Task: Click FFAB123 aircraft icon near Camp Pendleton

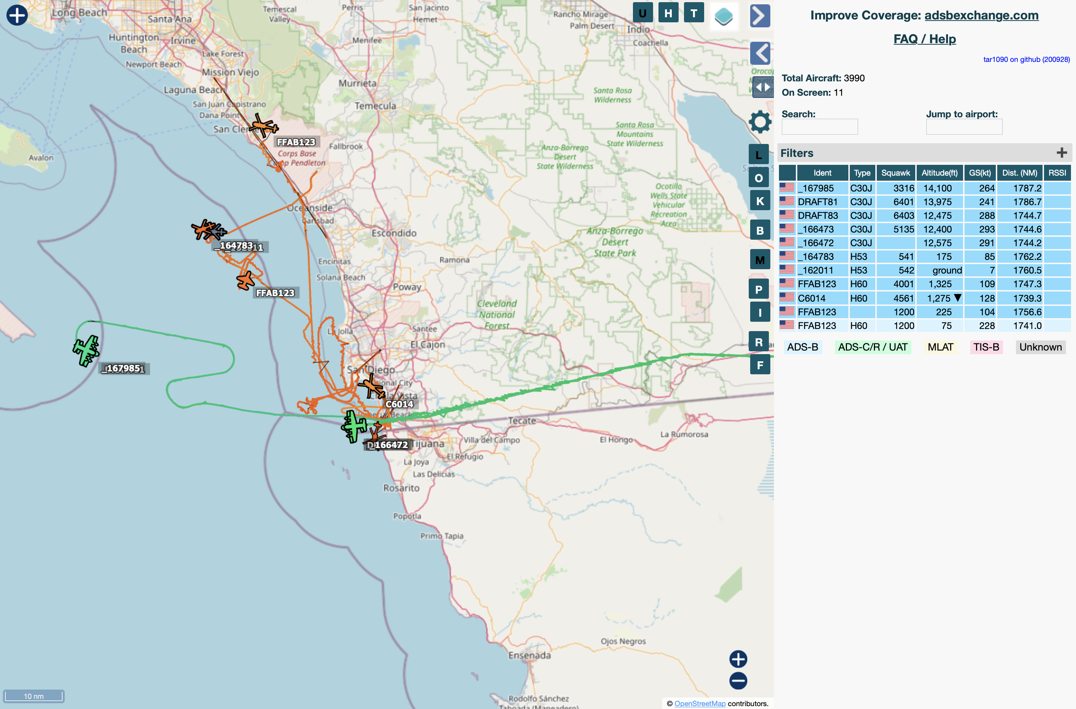Action: point(264,126)
